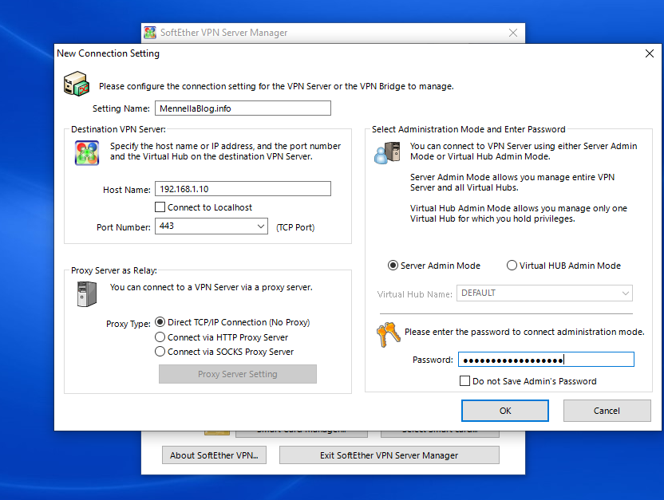Image resolution: width=664 pixels, height=500 pixels.
Task: Click the administrator user and server icon
Action: point(387,152)
